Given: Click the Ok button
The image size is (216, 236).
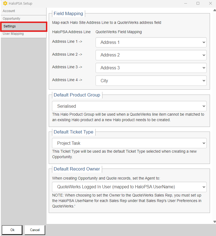Looking at the screenshot, I should 12,230.
